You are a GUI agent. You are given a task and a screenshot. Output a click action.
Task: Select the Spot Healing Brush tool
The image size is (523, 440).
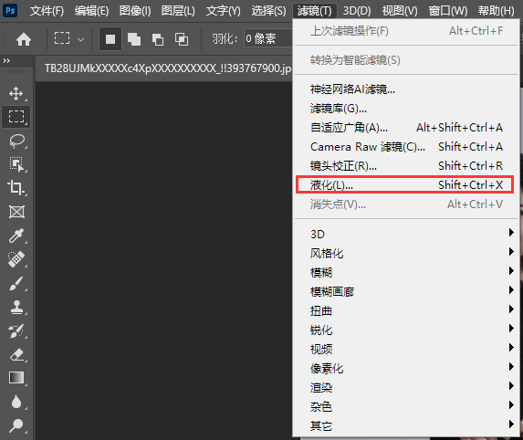[x=16, y=259]
